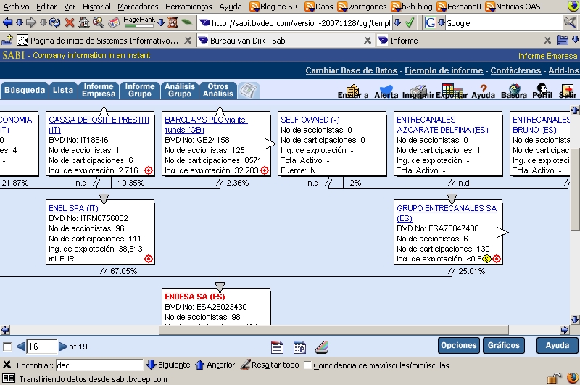Open the Herramientas menu
Screen dimensions: 580x385
[x=188, y=7]
